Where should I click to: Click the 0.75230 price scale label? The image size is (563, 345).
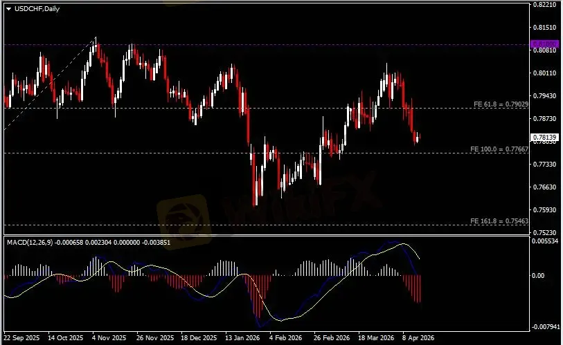pyautogui.click(x=544, y=232)
